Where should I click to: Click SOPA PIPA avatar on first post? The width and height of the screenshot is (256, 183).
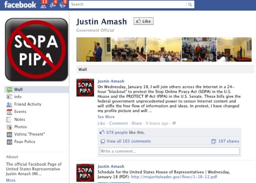(85, 88)
